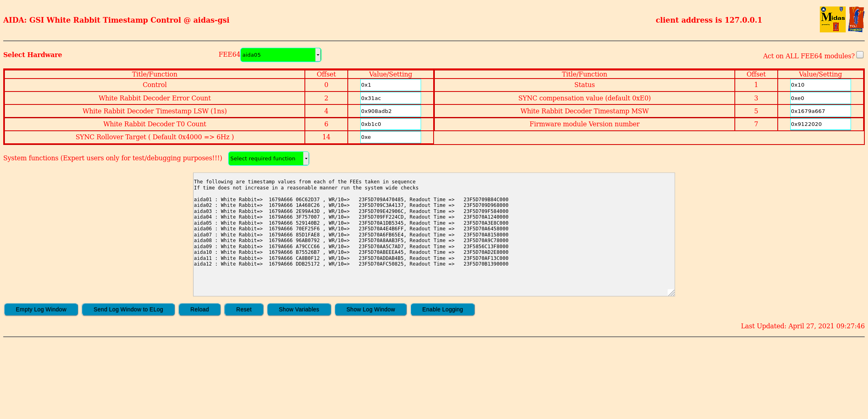The height and width of the screenshot is (419, 868).
Task: Click the 'Status' row label
Action: click(585, 85)
